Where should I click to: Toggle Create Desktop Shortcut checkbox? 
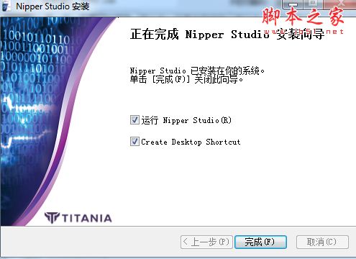[x=134, y=142]
